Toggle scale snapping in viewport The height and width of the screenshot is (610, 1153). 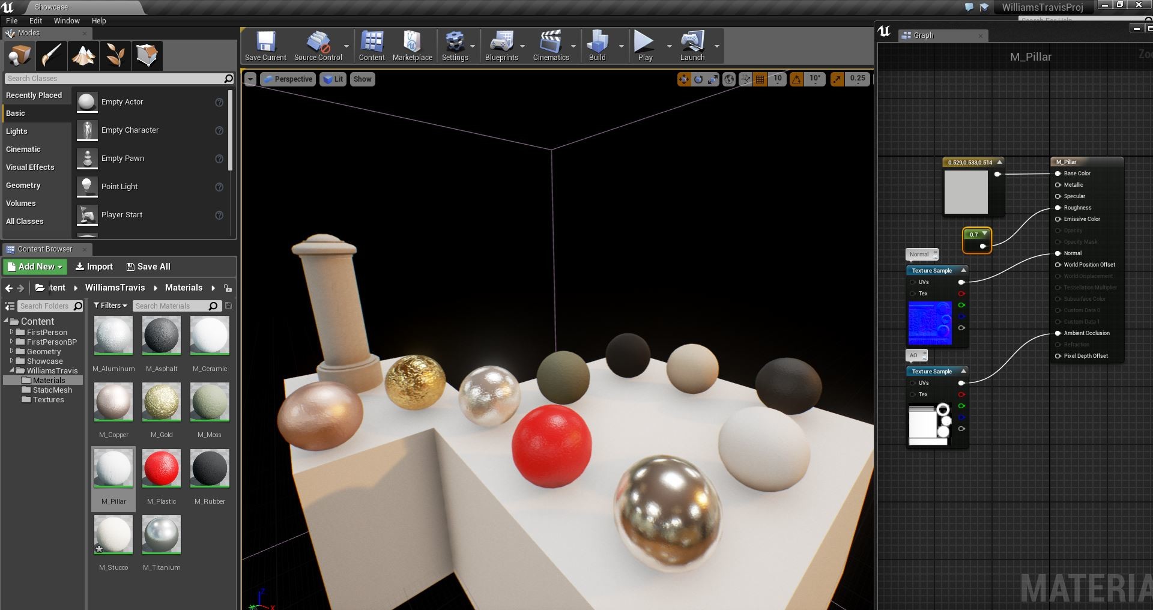(837, 79)
